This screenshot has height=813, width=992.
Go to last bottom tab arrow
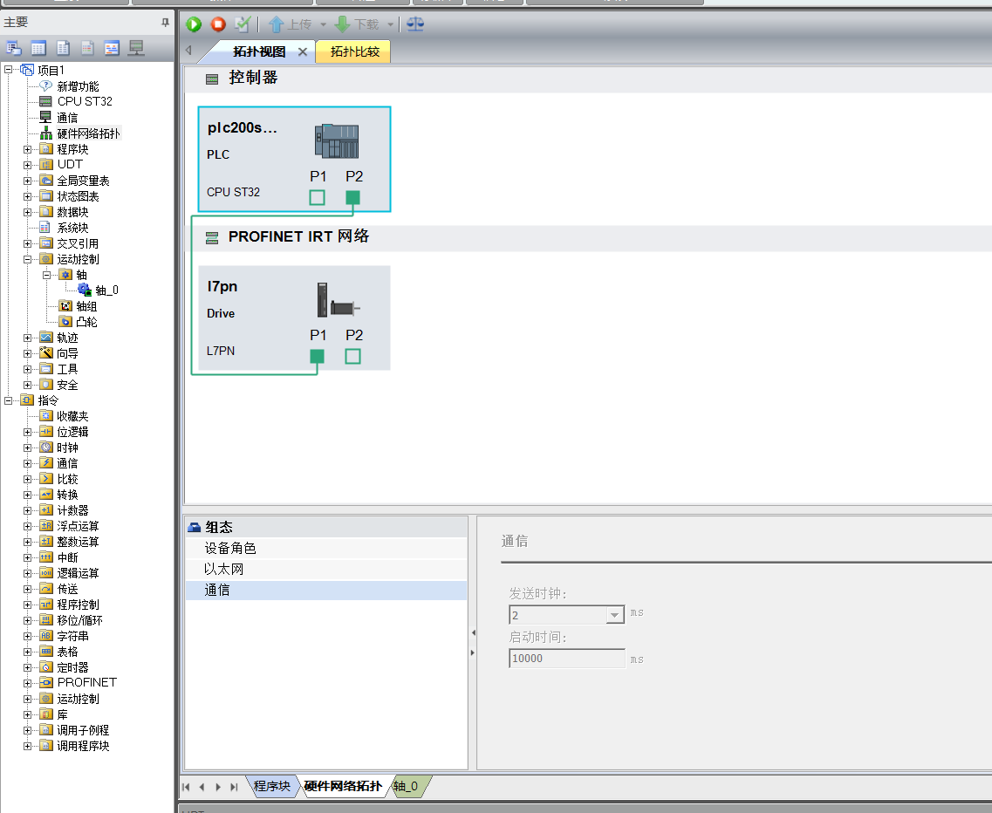[234, 787]
